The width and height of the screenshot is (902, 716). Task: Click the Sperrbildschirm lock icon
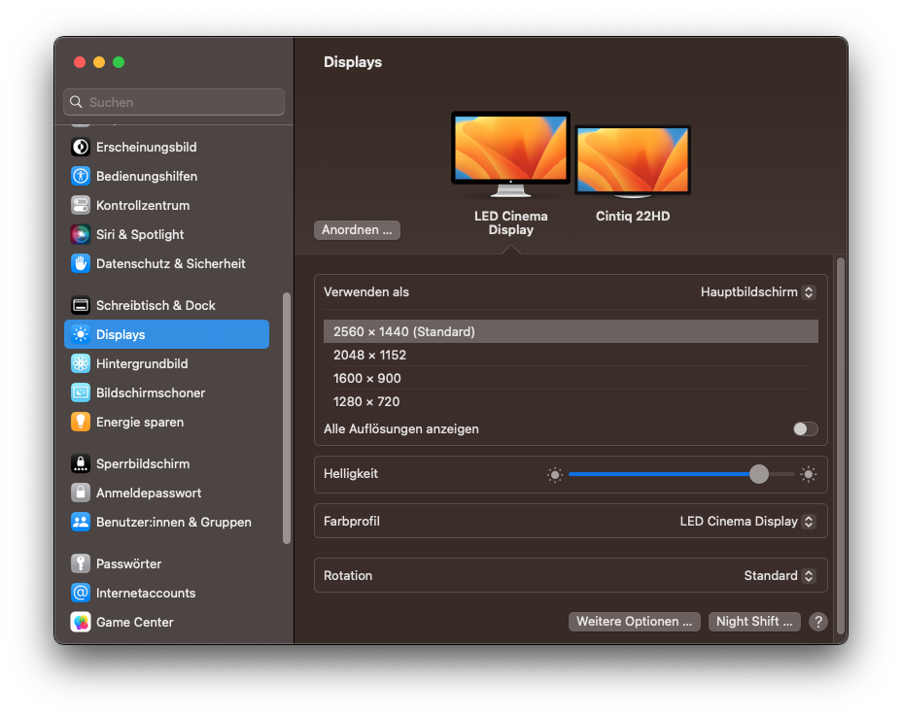coord(81,463)
